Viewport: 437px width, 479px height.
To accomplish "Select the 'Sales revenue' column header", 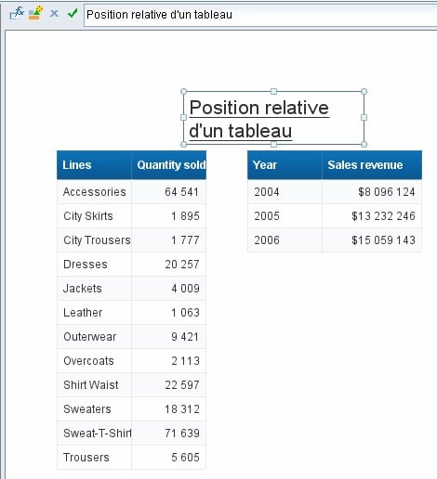I will [x=372, y=165].
